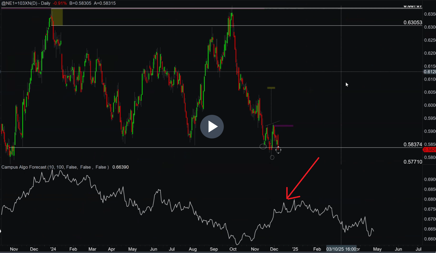
Task: Click the dotted circle marker at latest candle
Action: [x=279, y=150]
